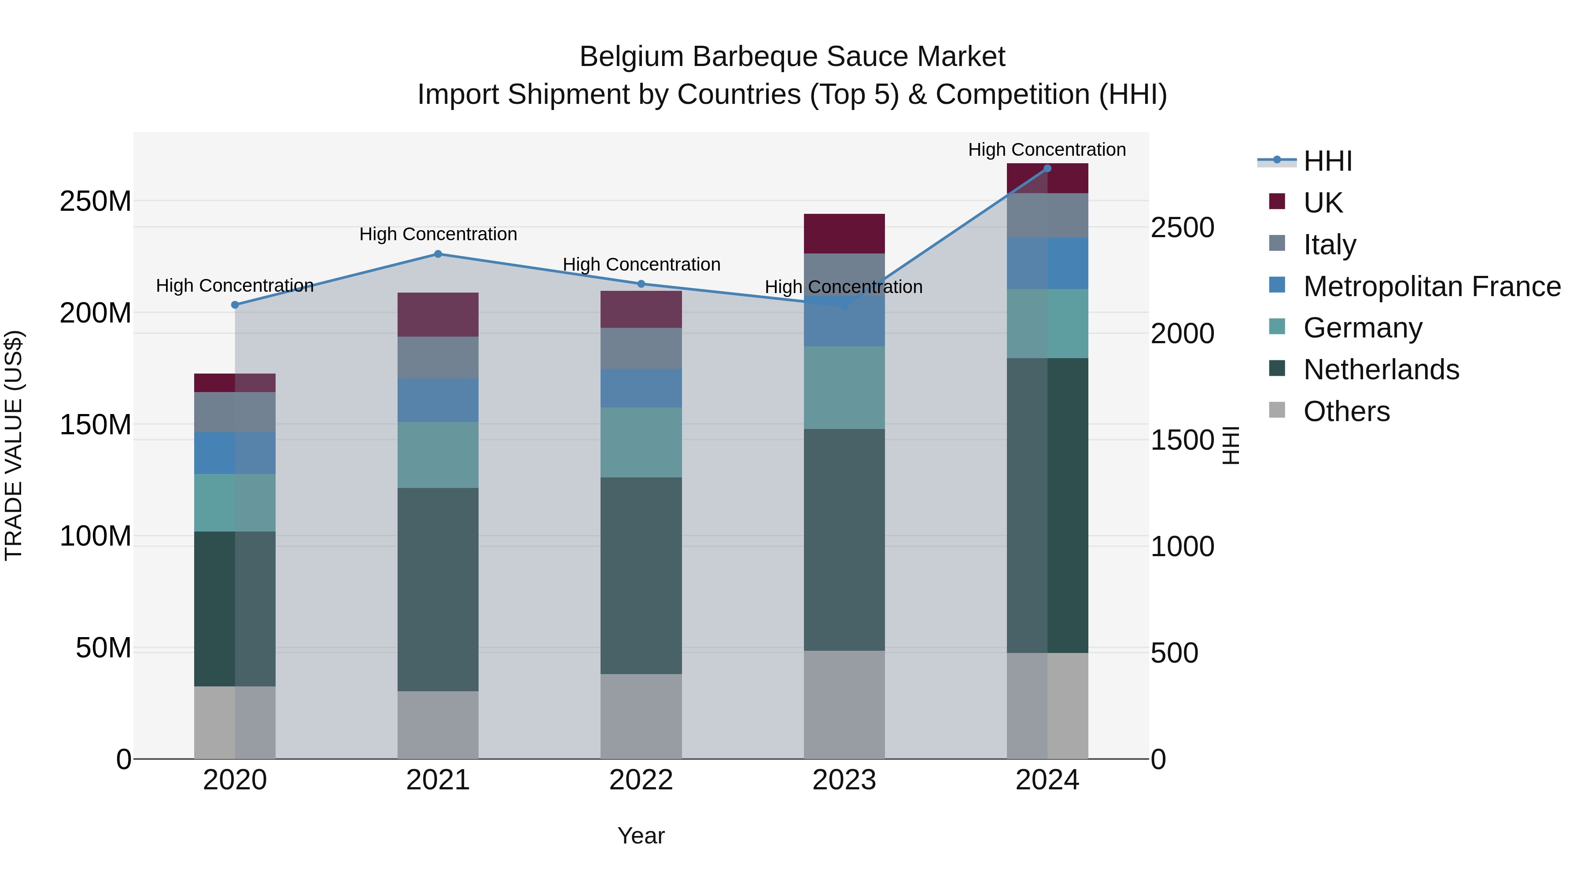Click the Italy segment of the 2022 bar
The height and width of the screenshot is (891, 1585).
pos(641,348)
